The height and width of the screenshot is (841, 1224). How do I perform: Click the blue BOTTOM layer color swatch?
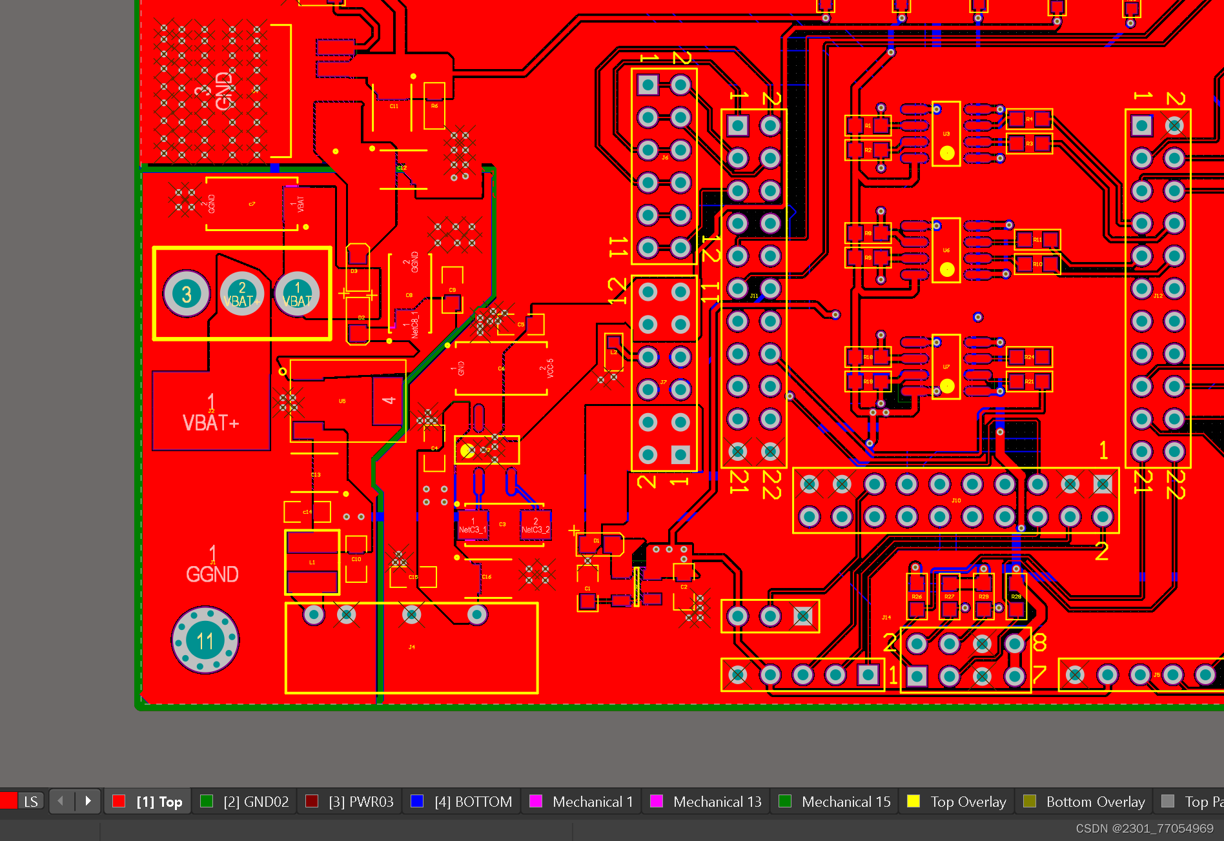[417, 801]
